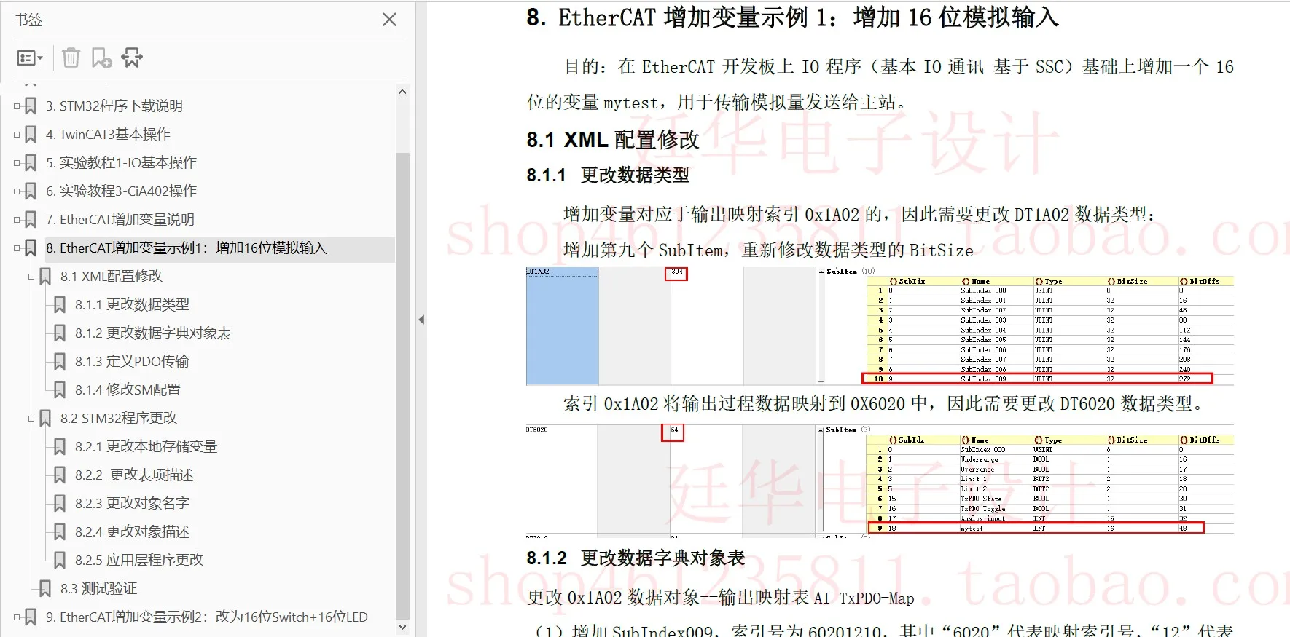Click the bookmark icon beside 8.3 测试验证
The height and width of the screenshot is (637, 1290).
pyautogui.click(x=45, y=589)
